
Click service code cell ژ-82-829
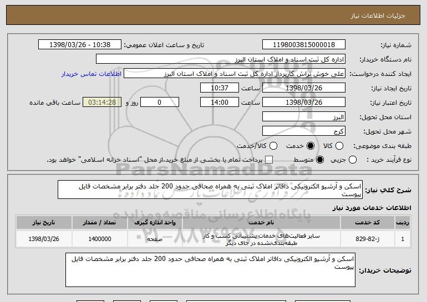(x=367, y=239)
